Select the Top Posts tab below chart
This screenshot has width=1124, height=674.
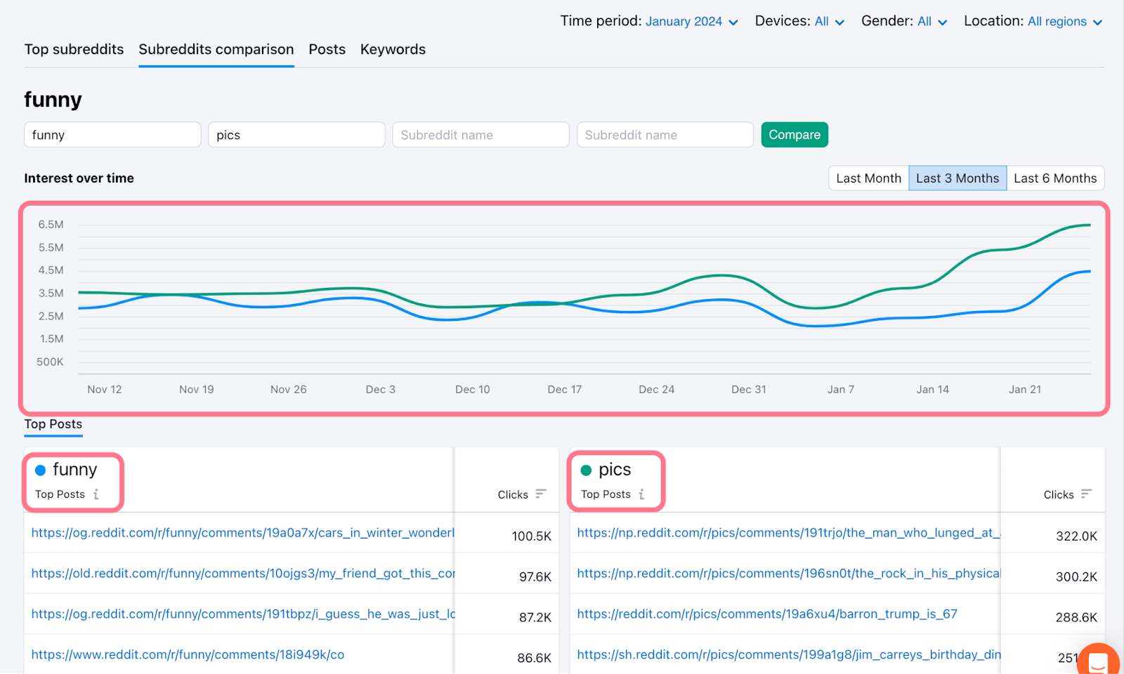(x=53, y=424)
